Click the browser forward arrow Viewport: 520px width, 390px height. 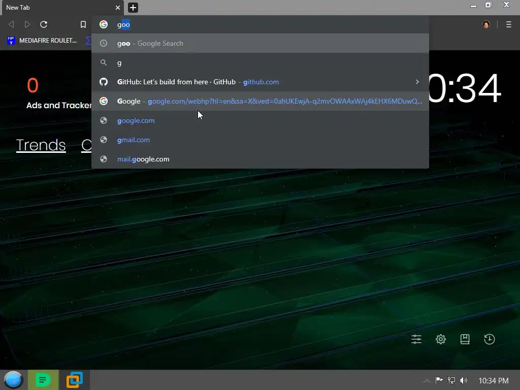coord(27,24)
